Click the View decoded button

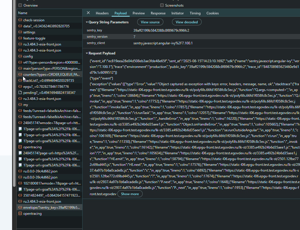tap(187, 22)
